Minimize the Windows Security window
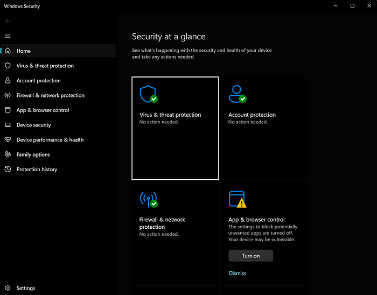The image size is (377, 295). tap(336, 6)
